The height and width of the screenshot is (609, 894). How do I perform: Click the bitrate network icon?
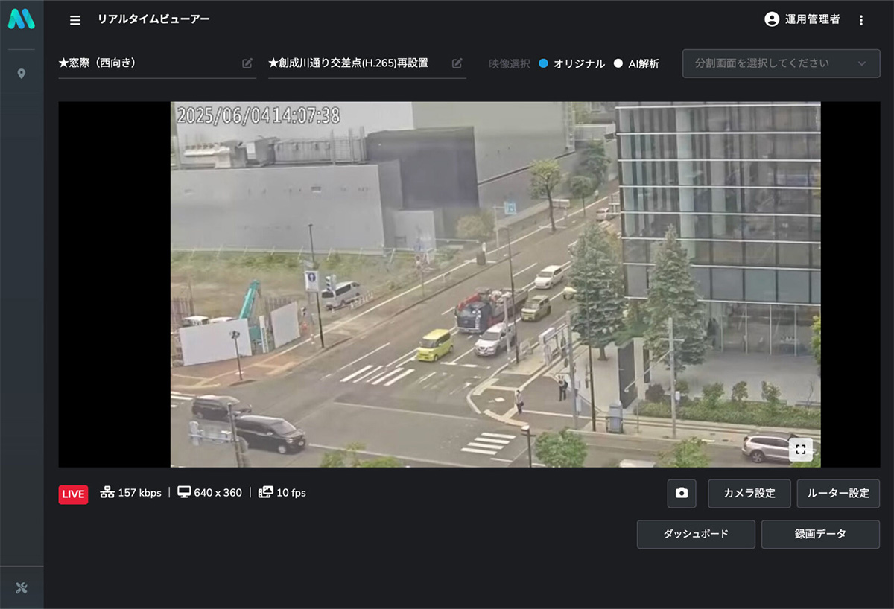(107, 493)
